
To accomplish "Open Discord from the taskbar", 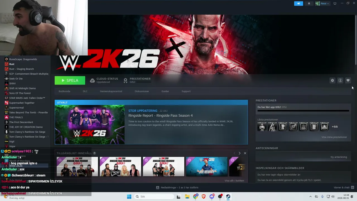I will tap(212, 197).
